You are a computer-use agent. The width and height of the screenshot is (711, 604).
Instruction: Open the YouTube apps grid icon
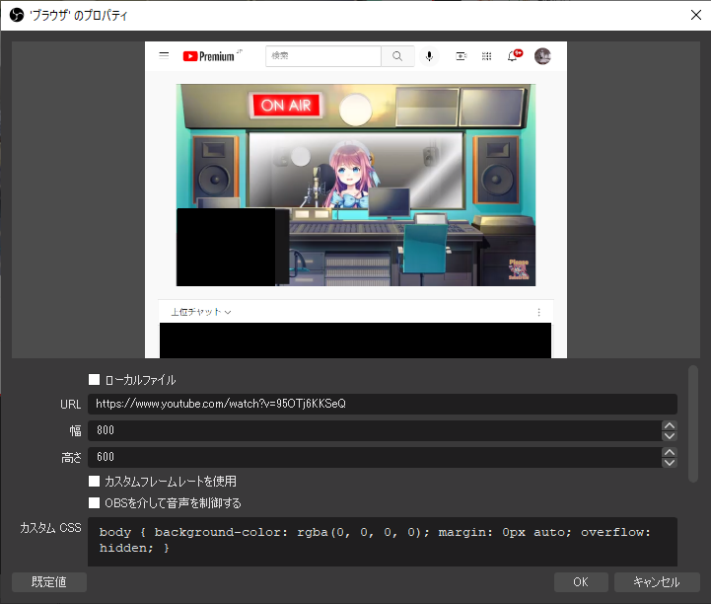coord(486,56)
